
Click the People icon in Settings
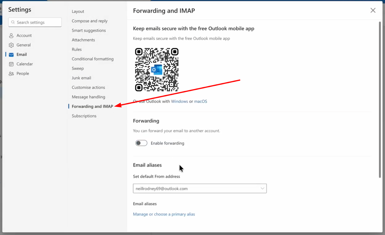11,73
